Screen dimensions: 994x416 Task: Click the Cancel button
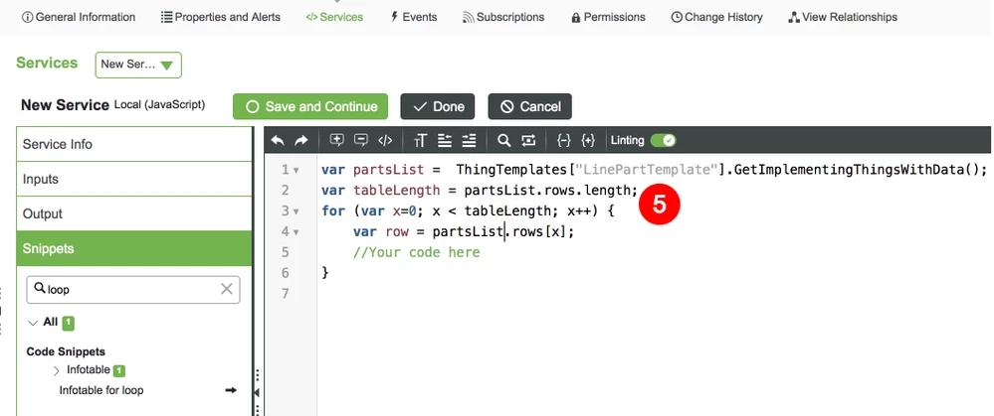[530, 107]
